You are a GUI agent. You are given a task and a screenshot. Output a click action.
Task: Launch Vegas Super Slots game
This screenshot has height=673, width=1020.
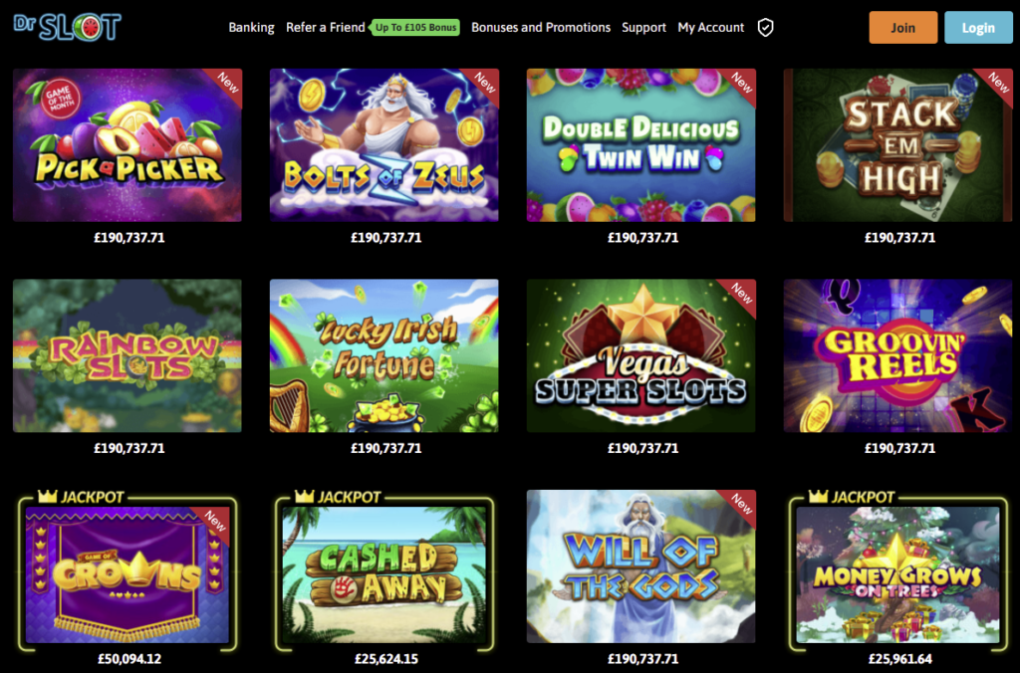pos(641,355)
